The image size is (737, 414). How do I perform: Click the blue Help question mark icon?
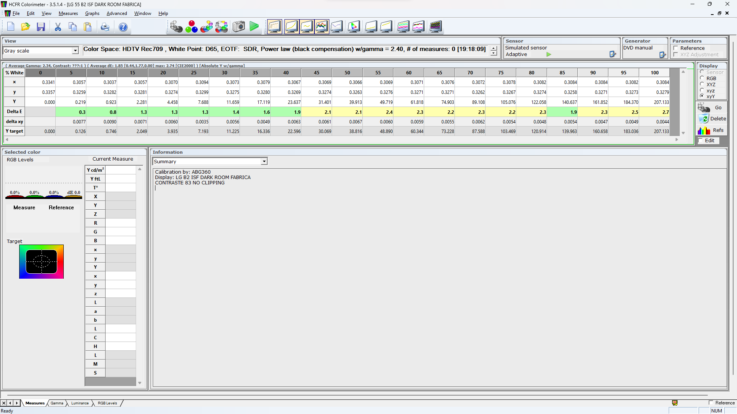pos(123,27)
